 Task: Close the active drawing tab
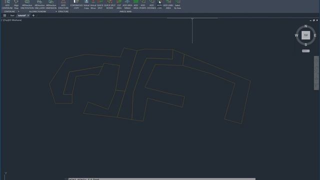pyautogui.click(x=28, y=15)
